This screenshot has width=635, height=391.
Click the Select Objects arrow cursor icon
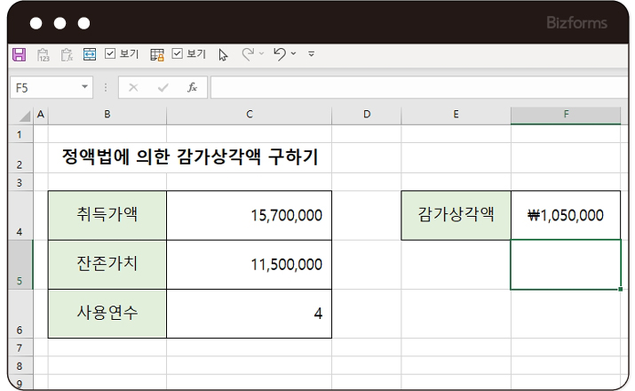click(223, 55)
